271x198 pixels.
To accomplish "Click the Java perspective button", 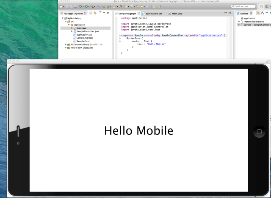I will coord(268,6).
